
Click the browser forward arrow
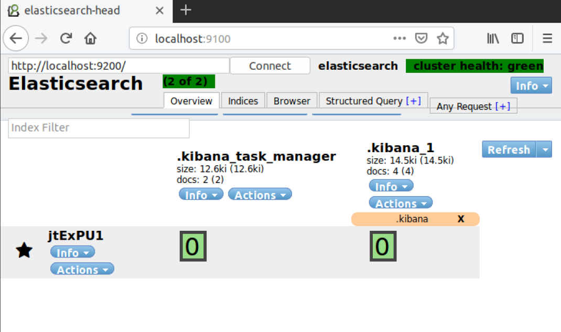click(x=41, y=38)
